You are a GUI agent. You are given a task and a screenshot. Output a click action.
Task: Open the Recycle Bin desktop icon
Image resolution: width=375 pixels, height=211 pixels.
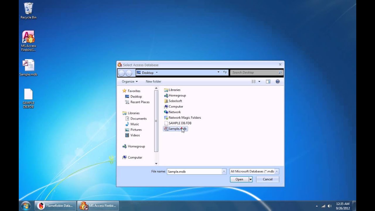[28, 11]
